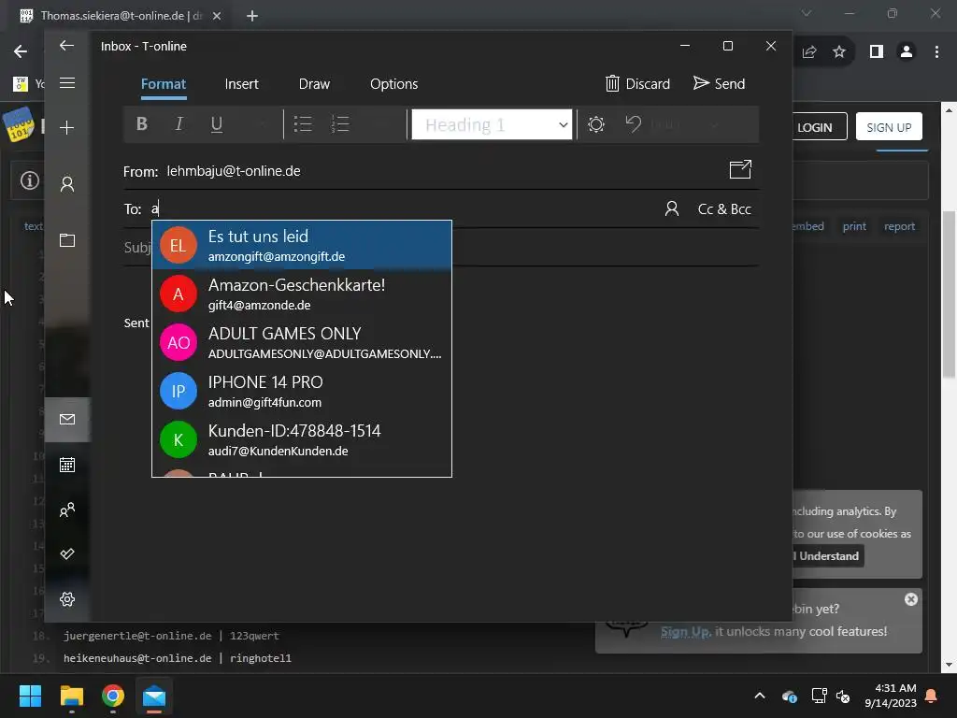Screen dimensions: 957x718
Task: Open the clock showing 4:31 AM
Action: click(x=891, y=696)
